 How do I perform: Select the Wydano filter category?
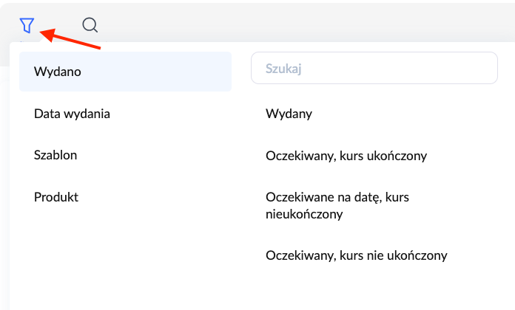125,72
